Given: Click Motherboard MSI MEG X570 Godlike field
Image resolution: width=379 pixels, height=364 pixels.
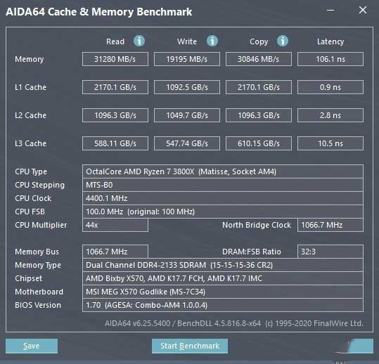Looking at the screenshot, I should [x=223, y=292].
